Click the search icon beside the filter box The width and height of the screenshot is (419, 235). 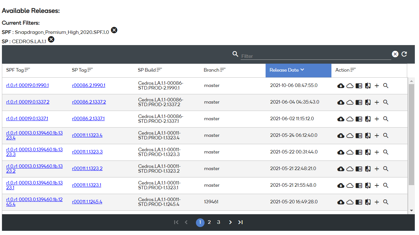(x=235, y=54)
